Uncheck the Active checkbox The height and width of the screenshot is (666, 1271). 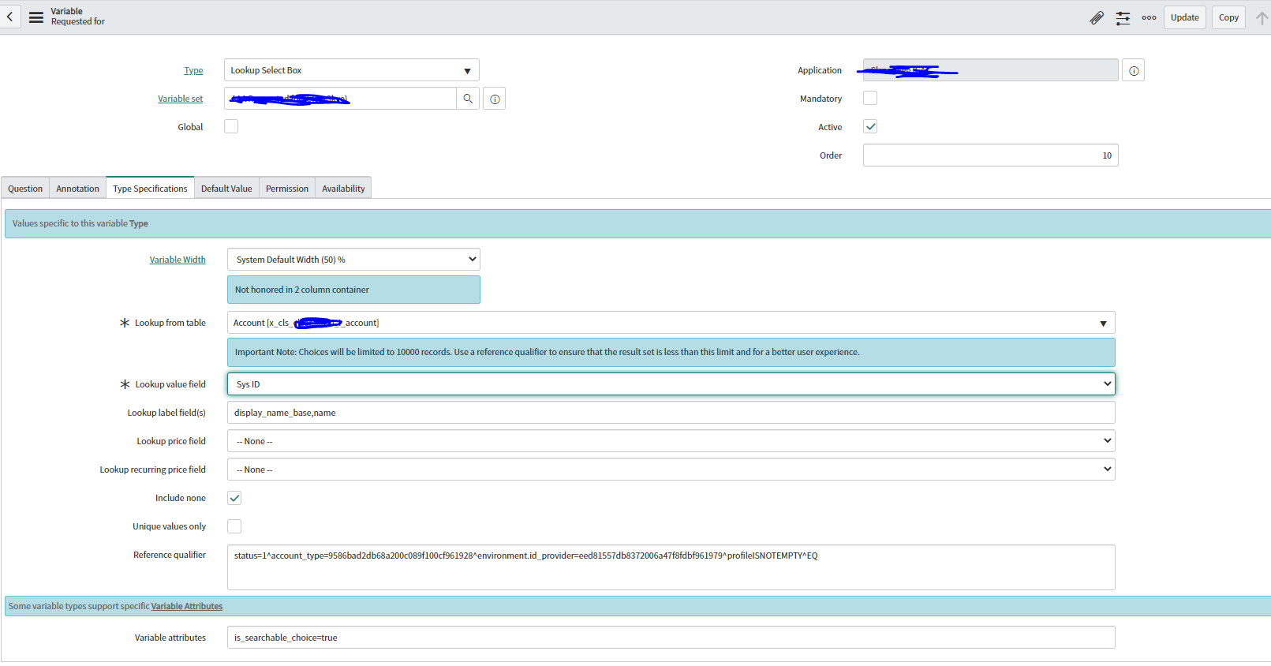(870, 127)
